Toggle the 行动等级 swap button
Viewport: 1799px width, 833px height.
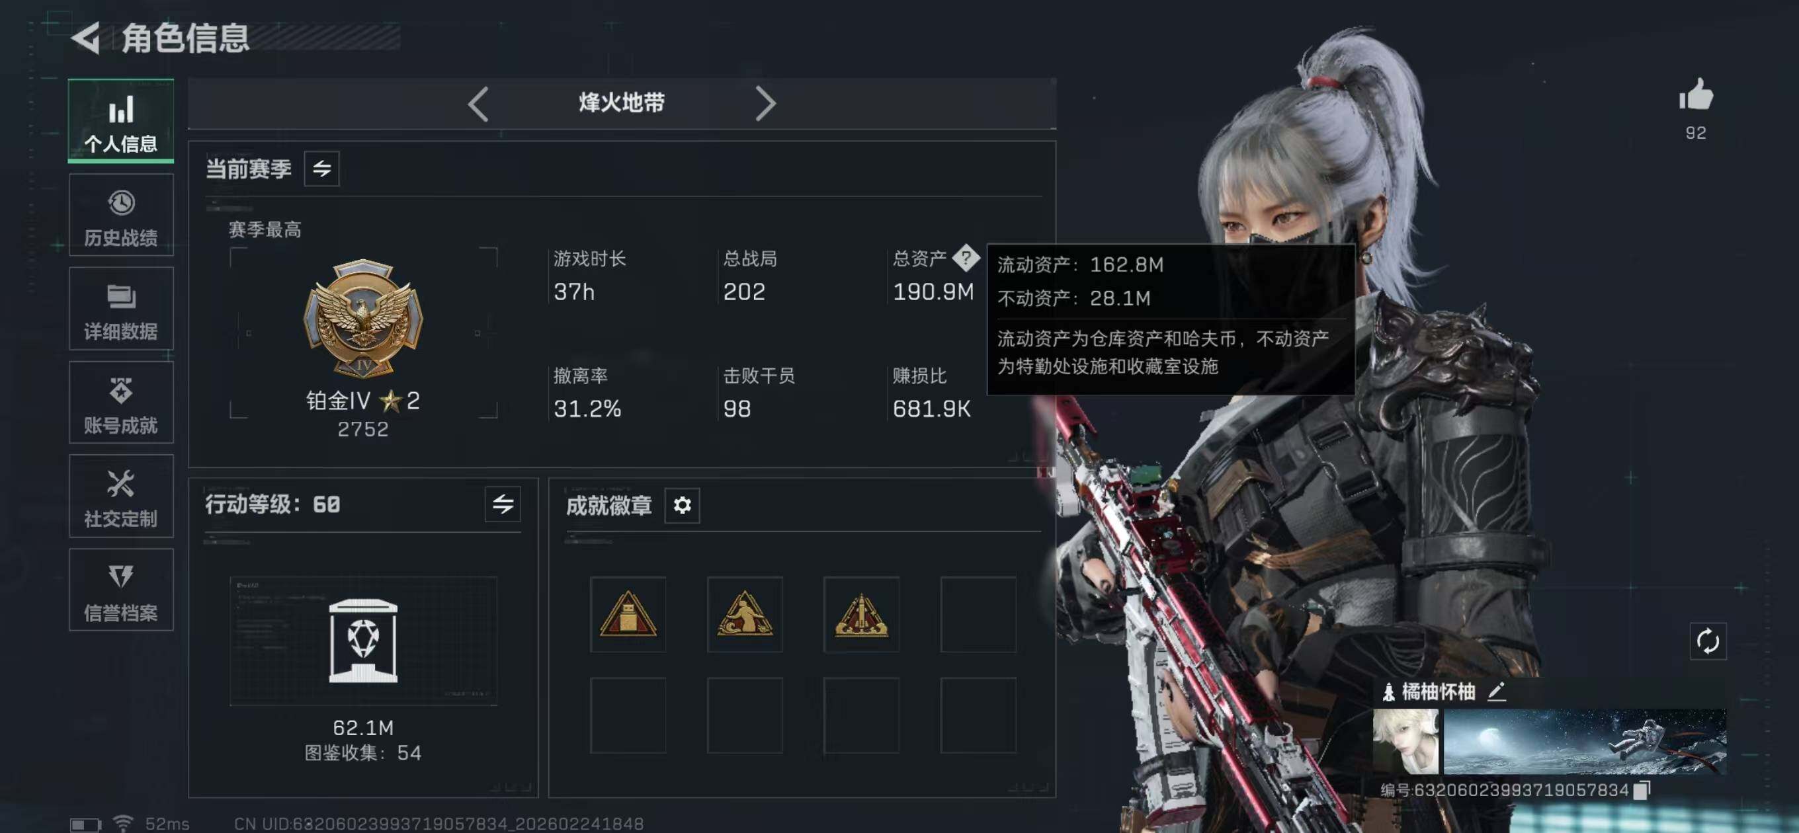click(x=503, y=504)
